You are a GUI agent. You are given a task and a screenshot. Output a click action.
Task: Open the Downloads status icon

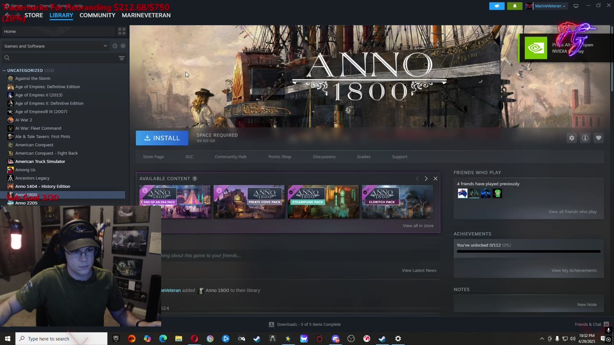pos(272,324)
